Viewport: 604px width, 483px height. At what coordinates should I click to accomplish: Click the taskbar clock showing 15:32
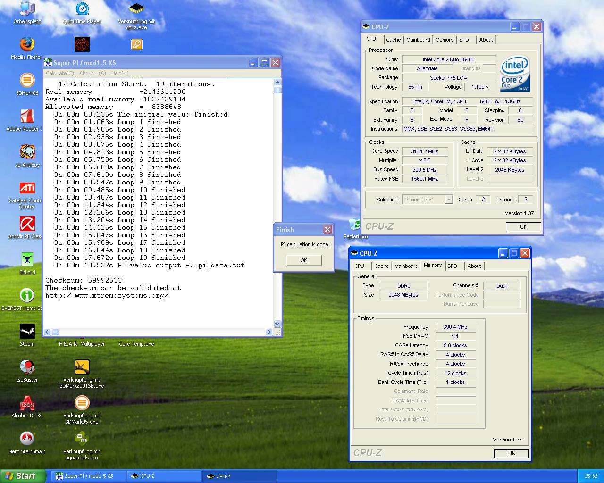pos(591,476)
